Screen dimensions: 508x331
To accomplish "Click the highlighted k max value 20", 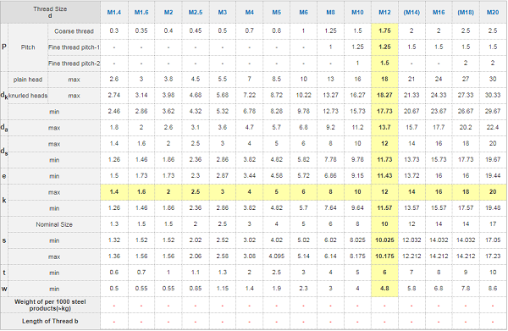I will click(x=493, y=191).
